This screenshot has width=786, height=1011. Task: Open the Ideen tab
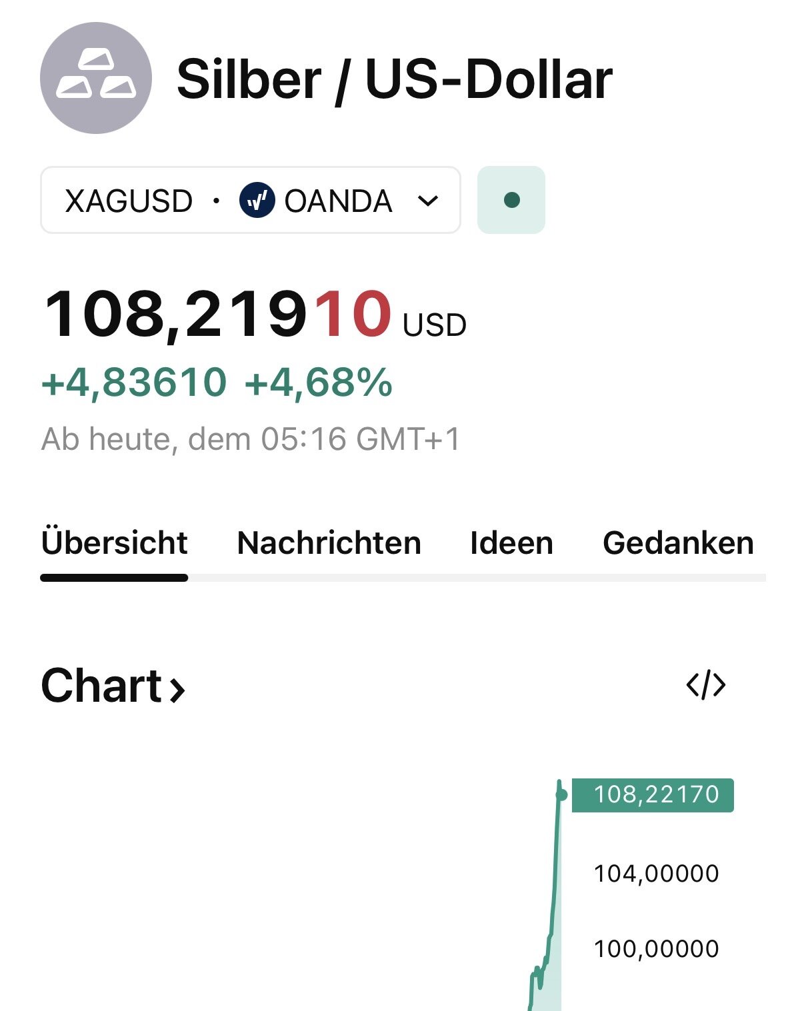tap(511, 543)
